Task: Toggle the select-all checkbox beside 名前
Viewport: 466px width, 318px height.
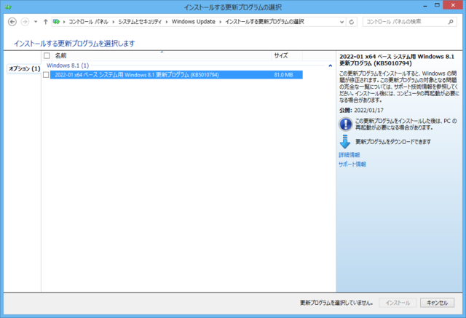Action: [x=47, y=55]
